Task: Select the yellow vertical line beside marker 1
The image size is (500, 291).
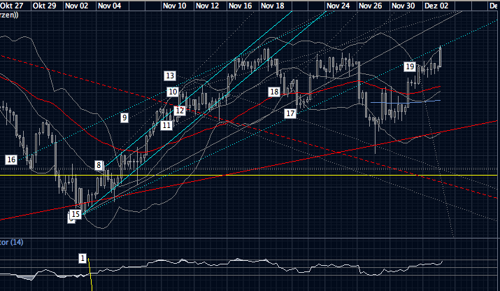Action: [90, 274]
